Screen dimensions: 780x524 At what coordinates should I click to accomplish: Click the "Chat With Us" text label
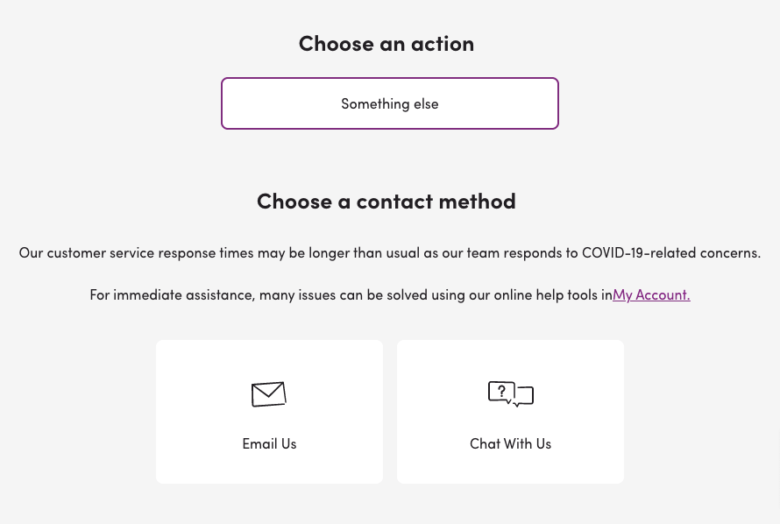[511, 443]
